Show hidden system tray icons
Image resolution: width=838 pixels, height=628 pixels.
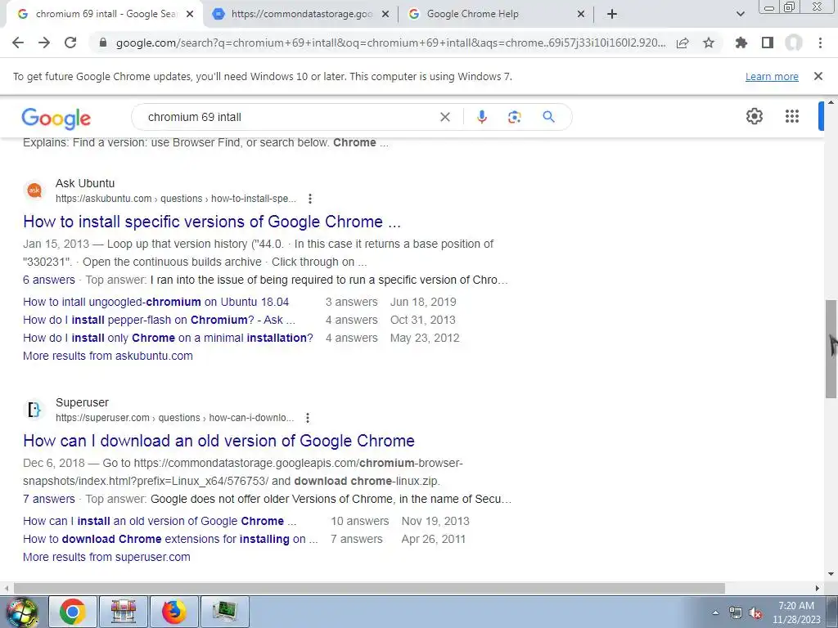click(715, 613)
